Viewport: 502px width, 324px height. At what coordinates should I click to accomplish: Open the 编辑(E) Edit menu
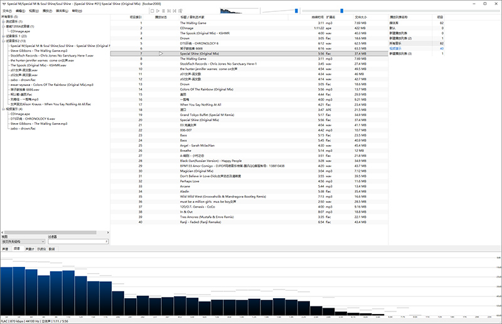(x=21, y=11)
